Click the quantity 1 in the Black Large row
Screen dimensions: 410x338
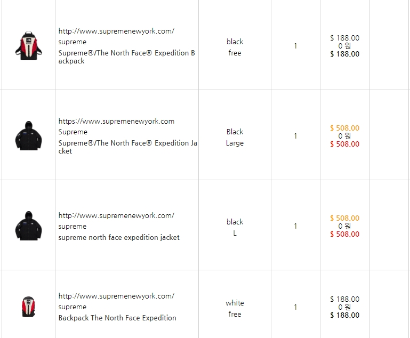click(x=295, y=136)
